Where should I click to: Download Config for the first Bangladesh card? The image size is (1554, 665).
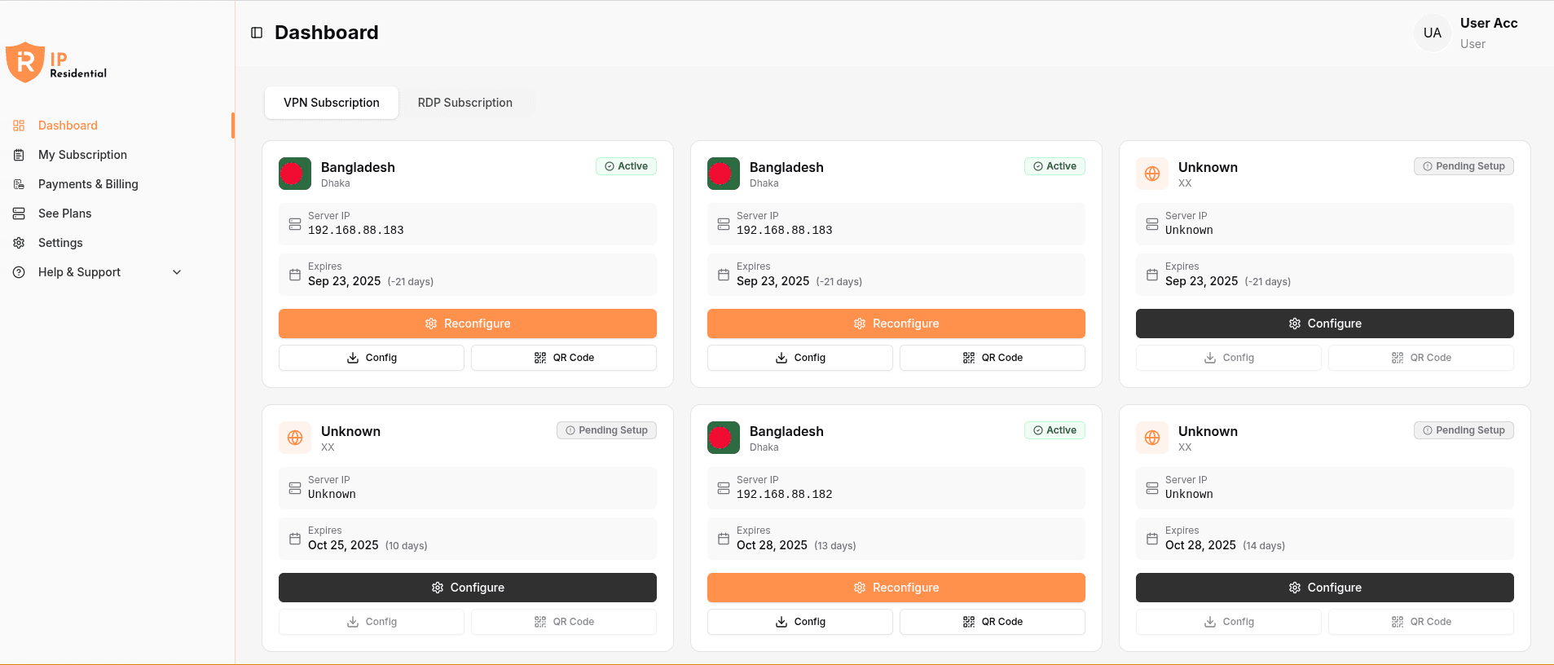point(372,358)
